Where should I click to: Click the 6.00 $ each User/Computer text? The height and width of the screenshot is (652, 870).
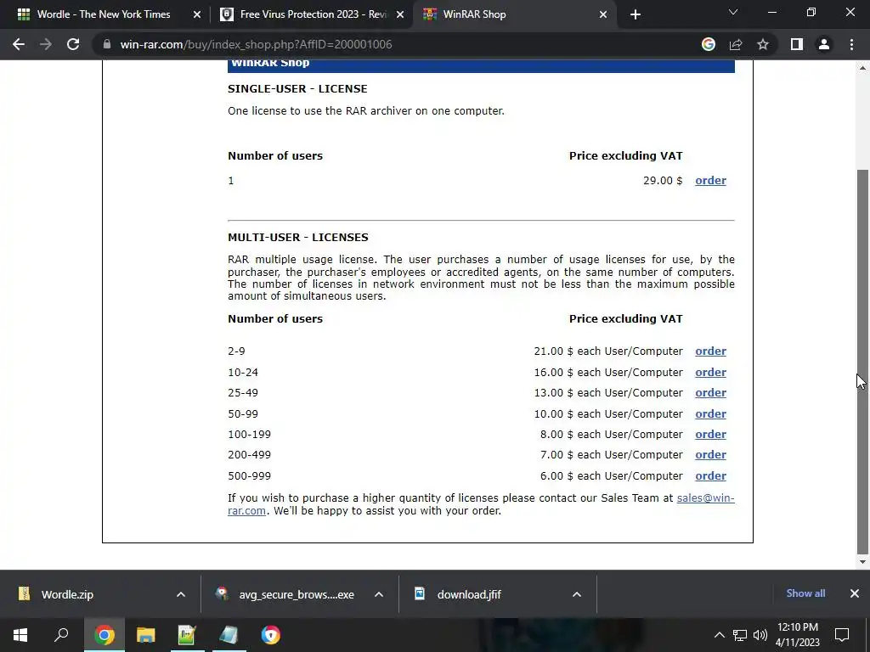(612, 475)
